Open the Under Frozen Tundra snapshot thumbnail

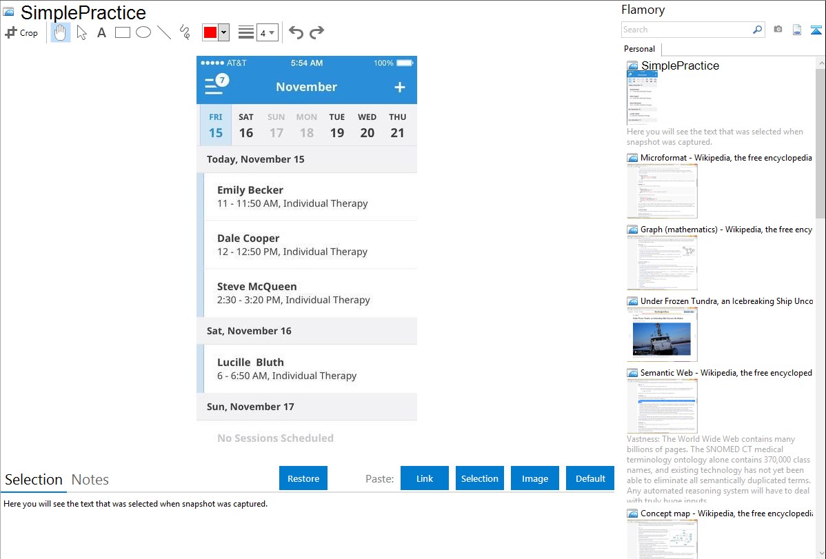pos(662,334)
